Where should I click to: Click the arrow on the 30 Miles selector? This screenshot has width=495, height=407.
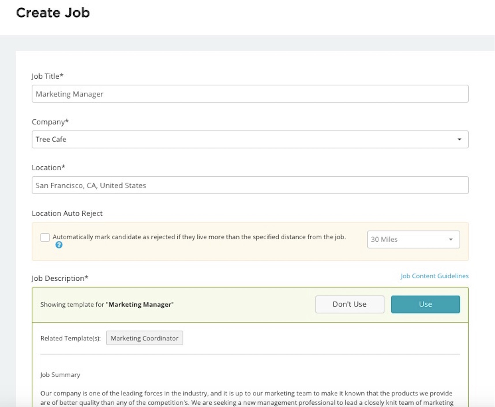point(451,239)
